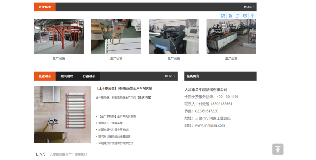Open settings via the gear icon

(252, 16)
